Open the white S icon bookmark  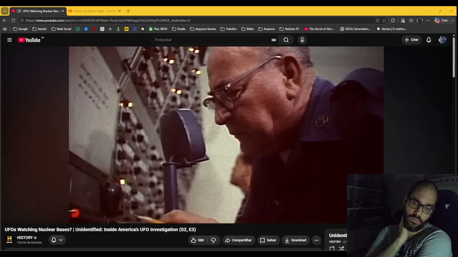143,29
